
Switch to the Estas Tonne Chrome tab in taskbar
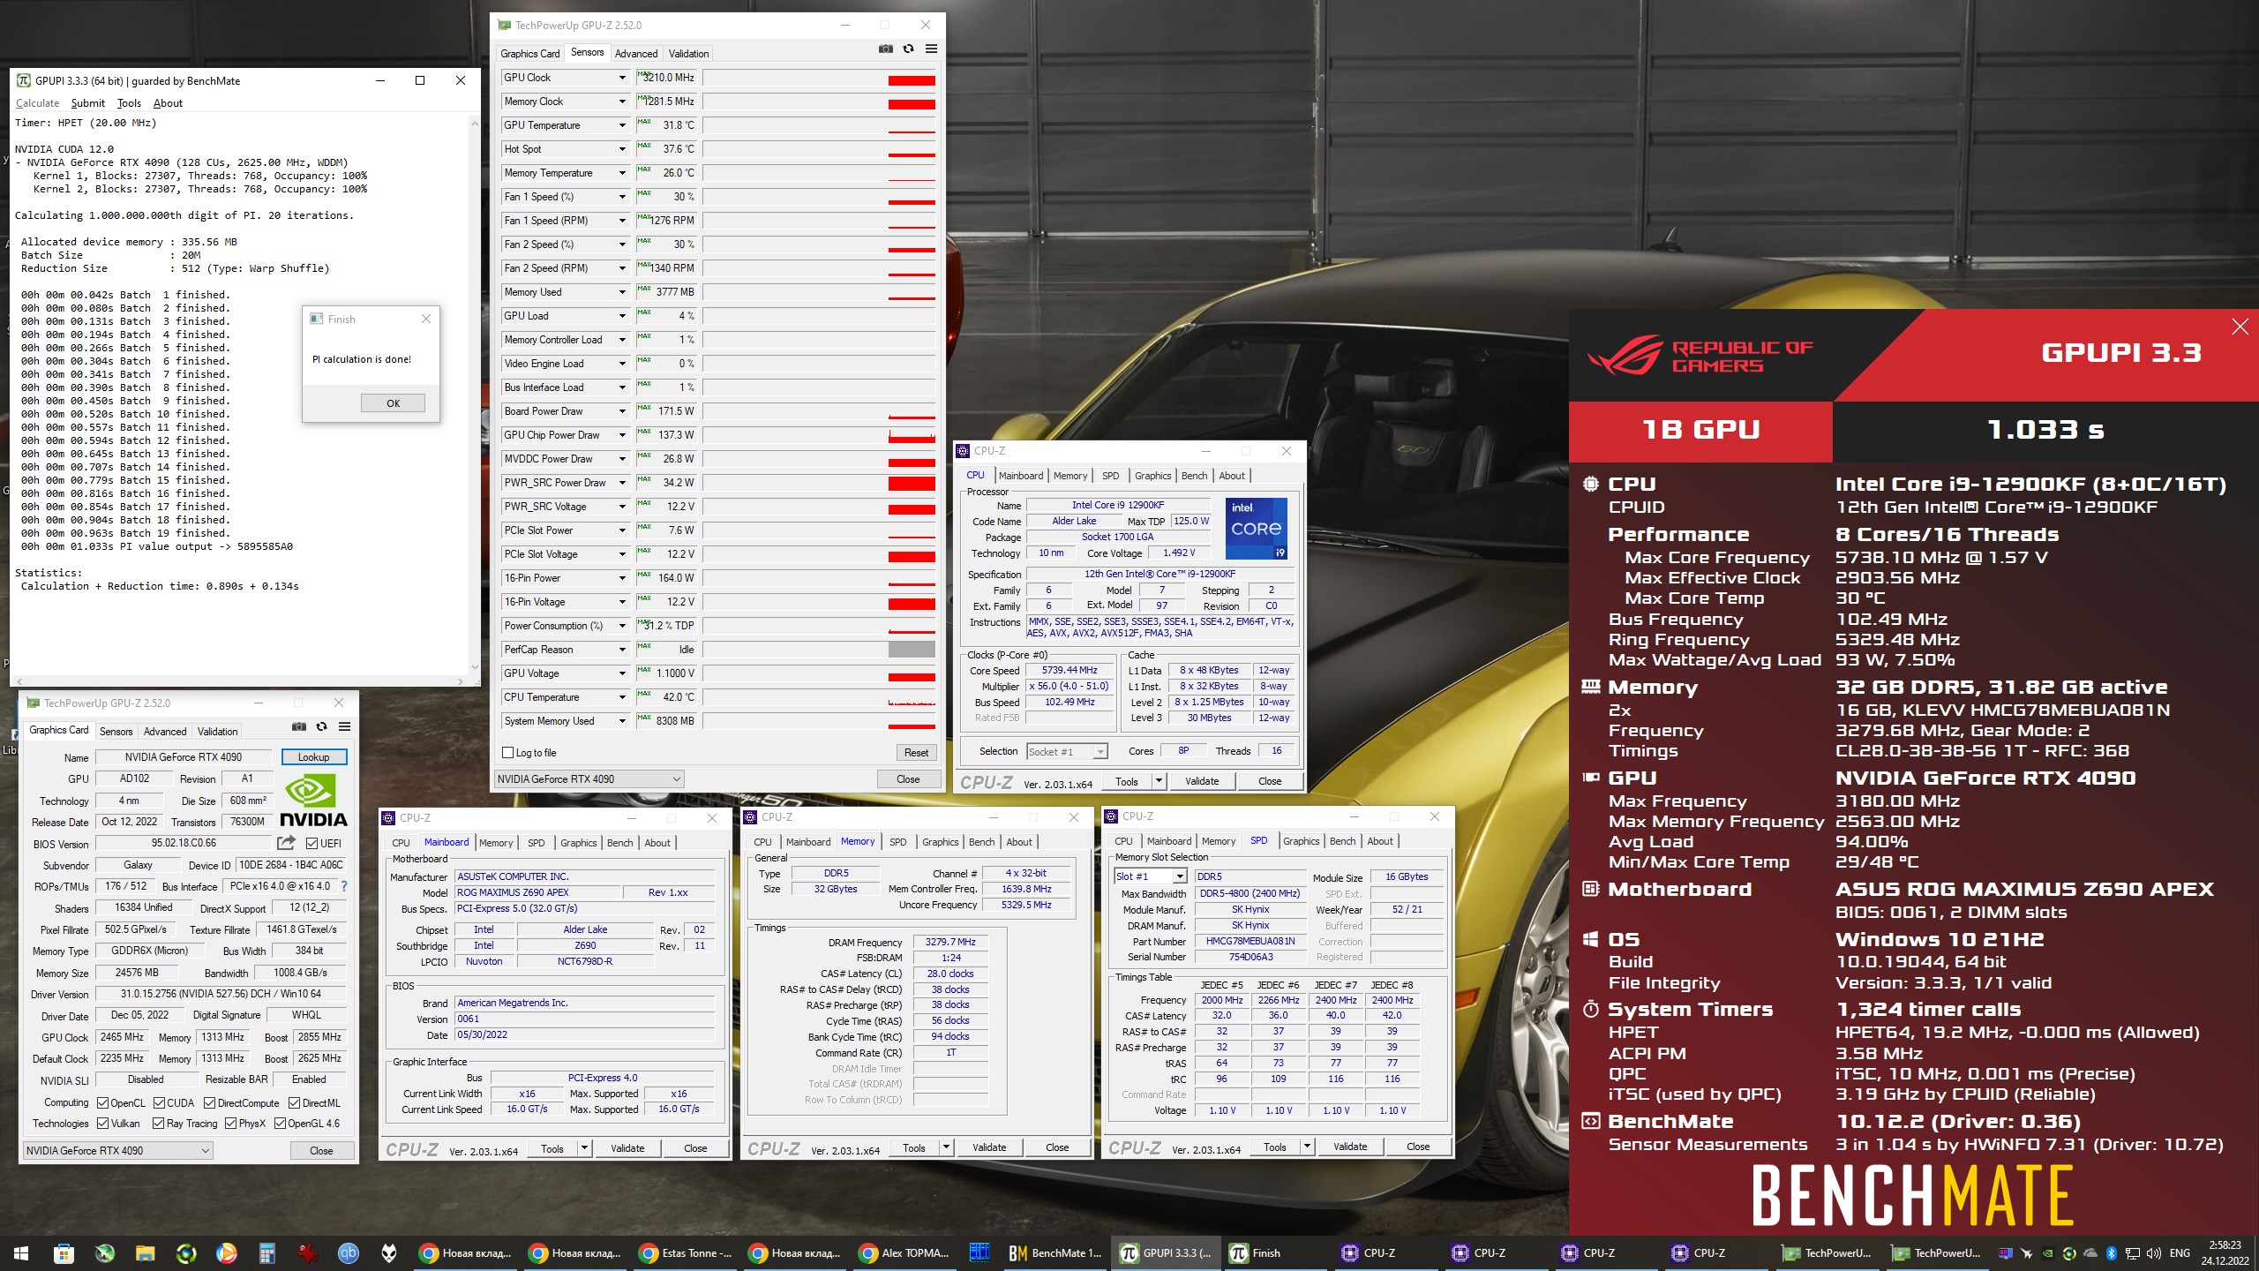(687, 1253)
